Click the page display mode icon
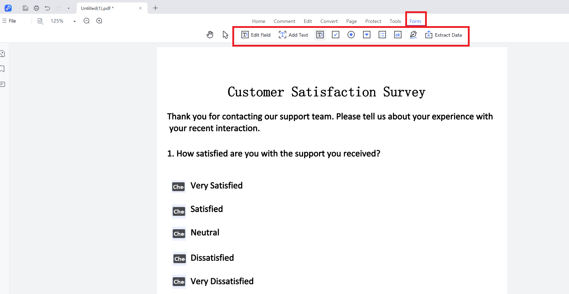 tap(40, 21)
